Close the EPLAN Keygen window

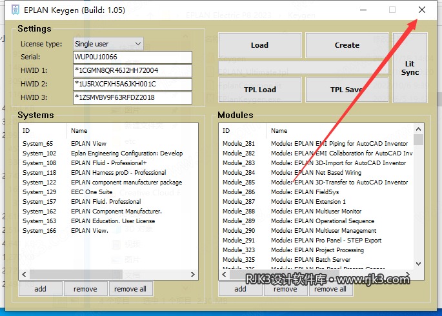coord(422,10)
